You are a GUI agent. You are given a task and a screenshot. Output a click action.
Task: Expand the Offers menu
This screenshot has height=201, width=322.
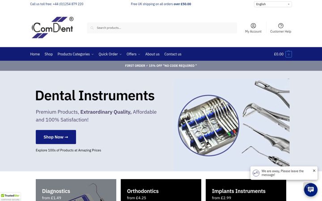(133, 54)
